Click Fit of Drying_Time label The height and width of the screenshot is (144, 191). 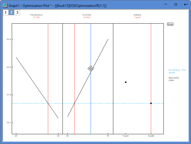click(x=177, y=70)
